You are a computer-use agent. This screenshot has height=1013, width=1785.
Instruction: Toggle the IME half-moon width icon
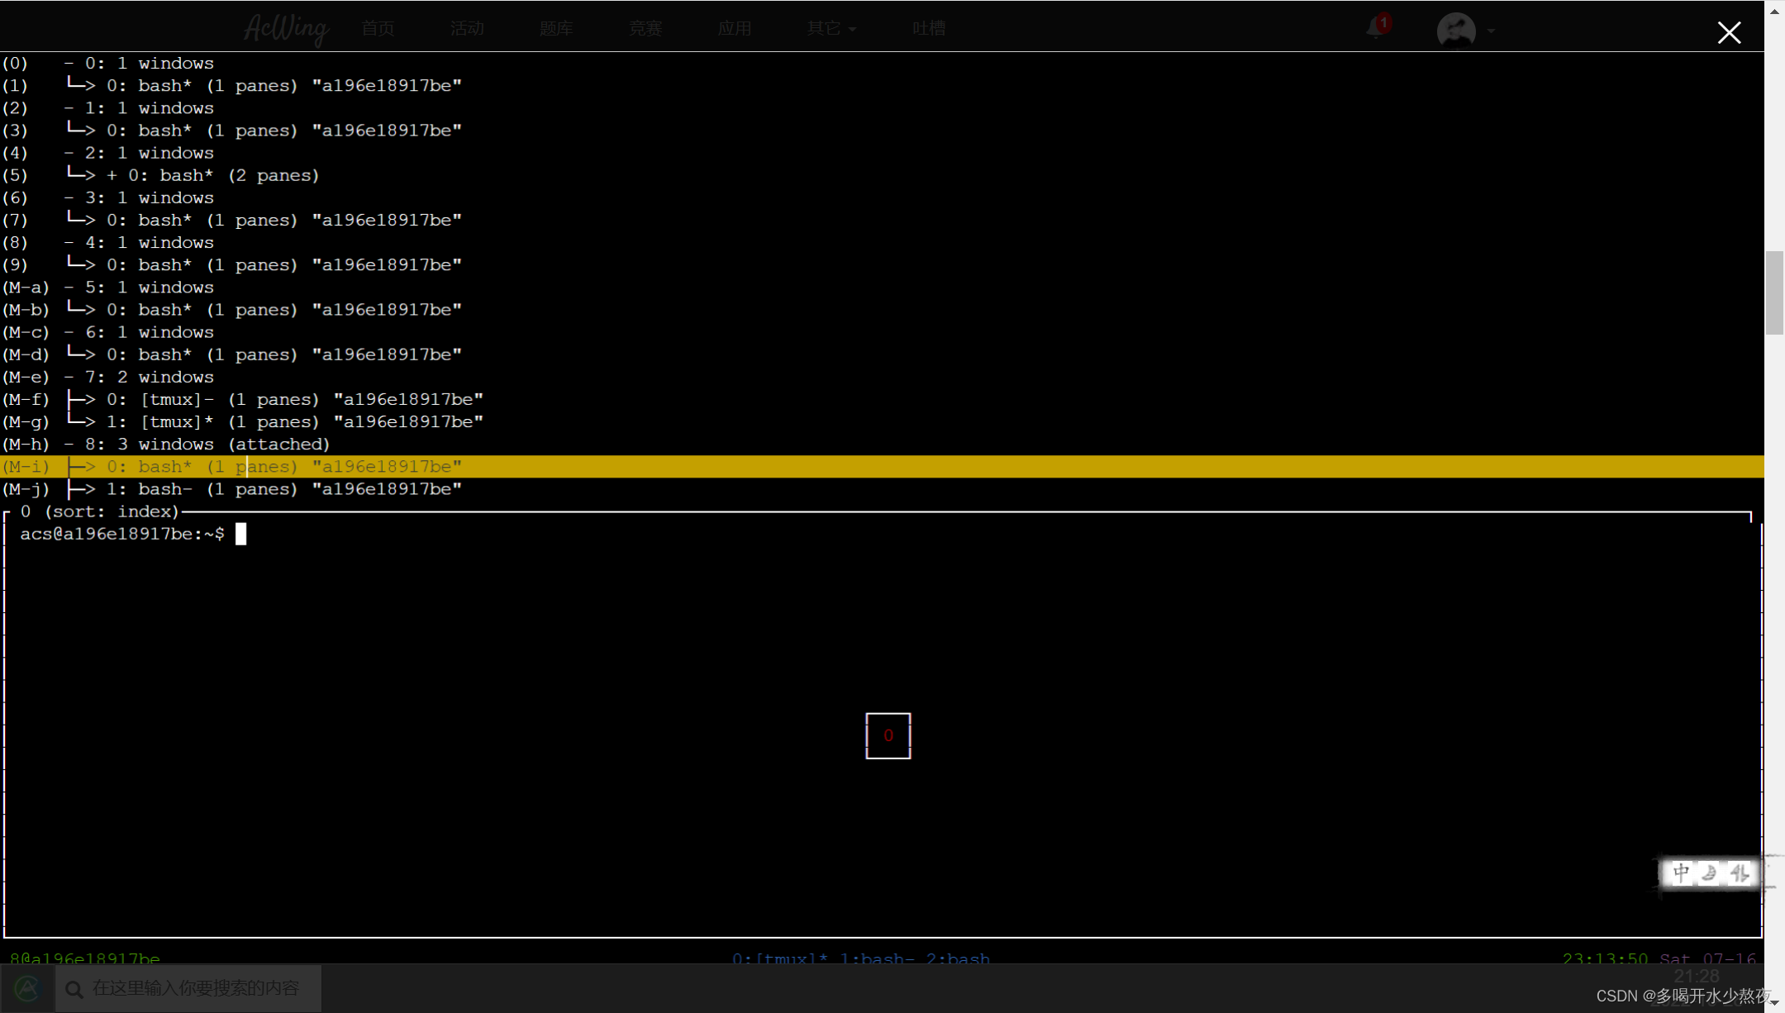(x=1710, y=873)
